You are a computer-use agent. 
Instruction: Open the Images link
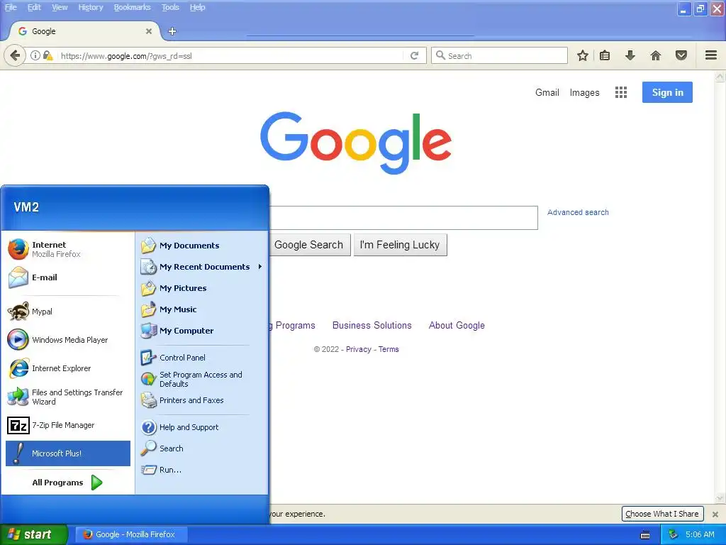tap(584, 93)
